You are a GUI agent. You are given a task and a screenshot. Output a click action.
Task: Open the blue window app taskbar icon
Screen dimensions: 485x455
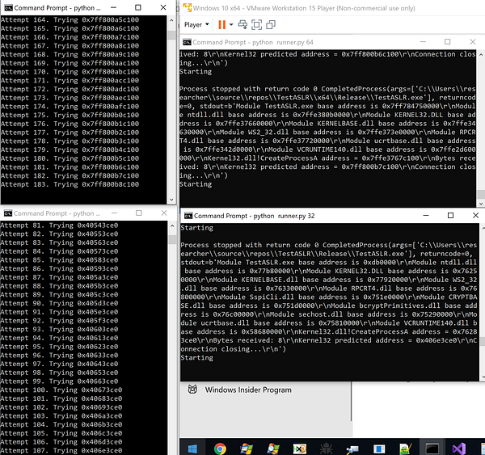tap(379, 449)
